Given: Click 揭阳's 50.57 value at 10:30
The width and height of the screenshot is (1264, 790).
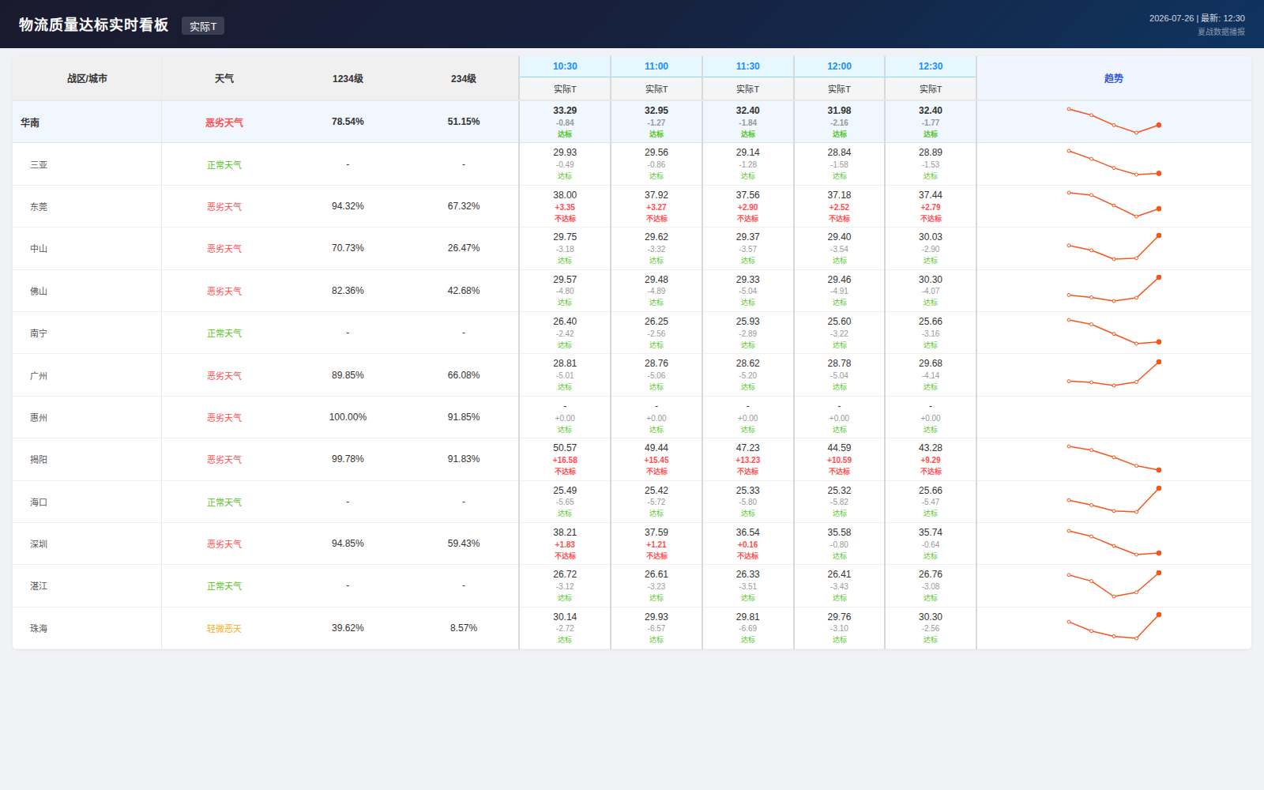Looking at the screenshot, I should (565, 448).
